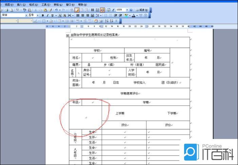
Task: Toggle the numbered list icon
Action: click(106, 15)
